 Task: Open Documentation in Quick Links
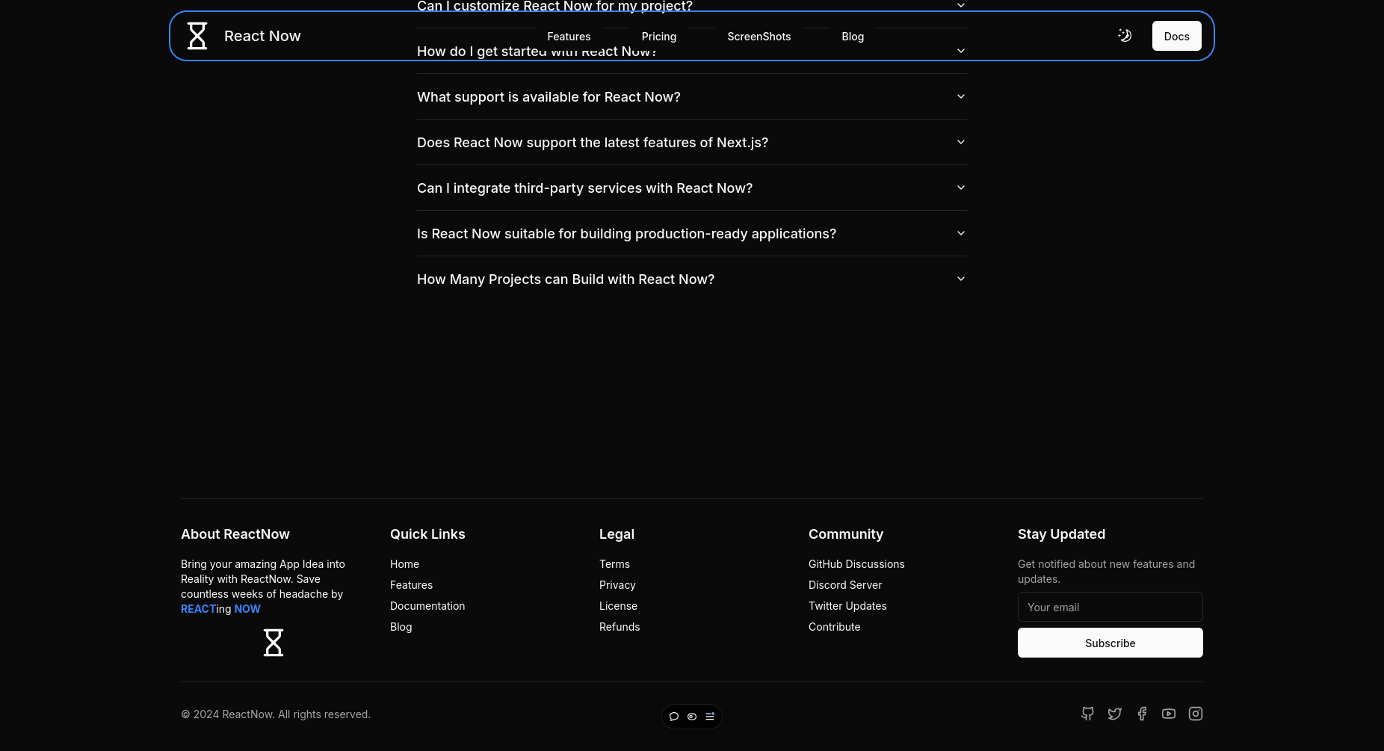point(427,606)
